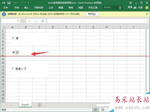Select row 1 header

click(x=3, y=31)
